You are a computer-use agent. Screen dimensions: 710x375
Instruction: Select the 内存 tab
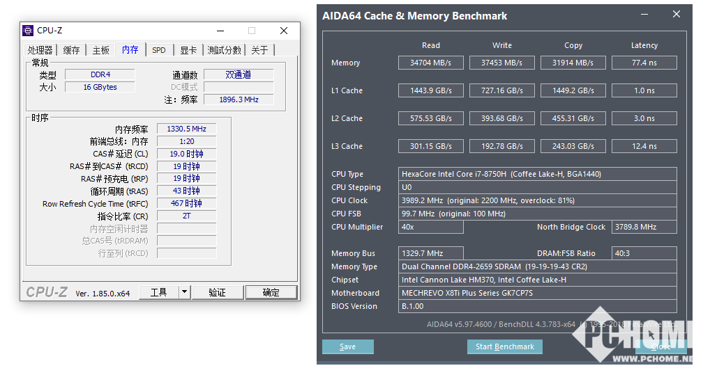click(130, 49)
